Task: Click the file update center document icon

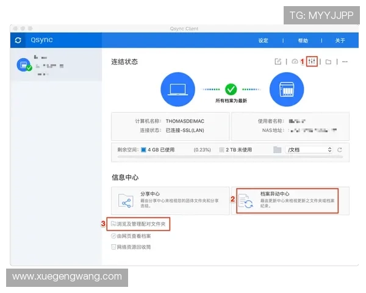Action: pyautogui.click(x=246, y=201)
